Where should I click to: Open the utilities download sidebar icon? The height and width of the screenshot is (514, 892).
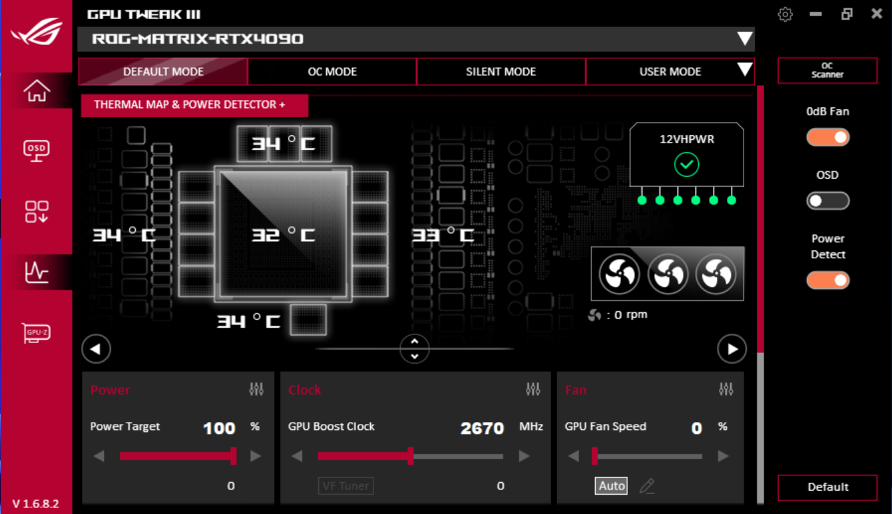click(36, 212)
